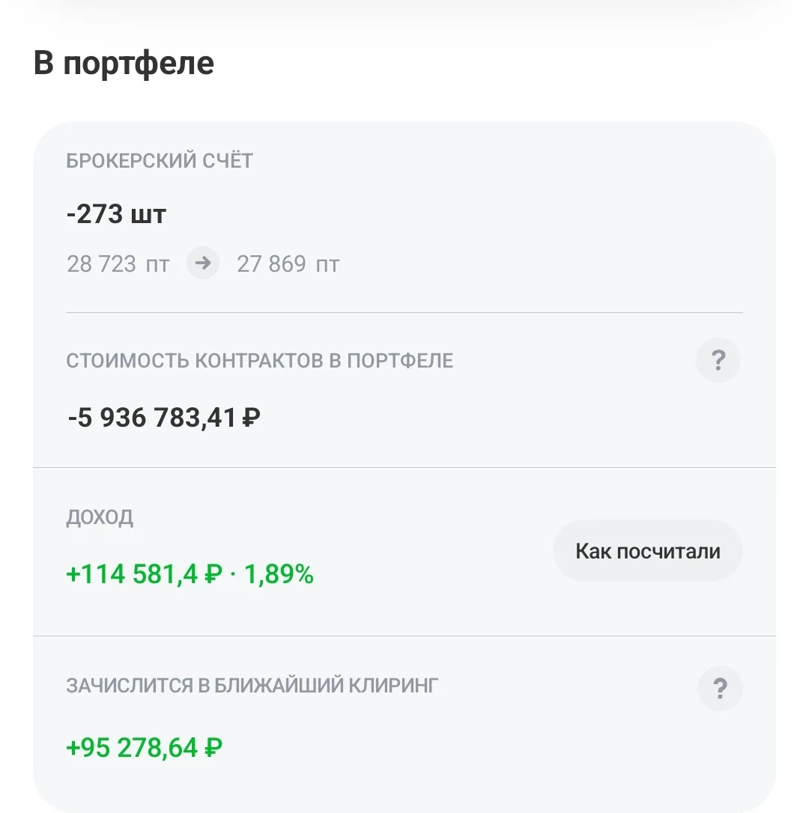Open help for nearest clearing credit

click(720, 688)
